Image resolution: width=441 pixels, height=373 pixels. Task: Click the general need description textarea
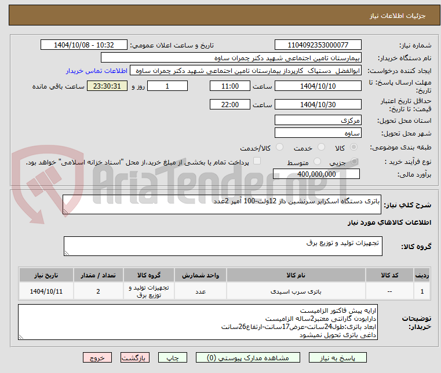[x=221, y=204]
